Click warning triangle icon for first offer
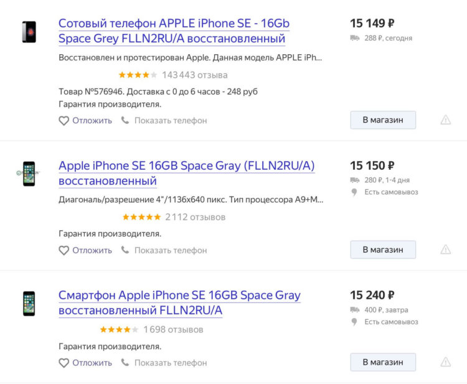This screenshot has height=384, width=467. 446,120
